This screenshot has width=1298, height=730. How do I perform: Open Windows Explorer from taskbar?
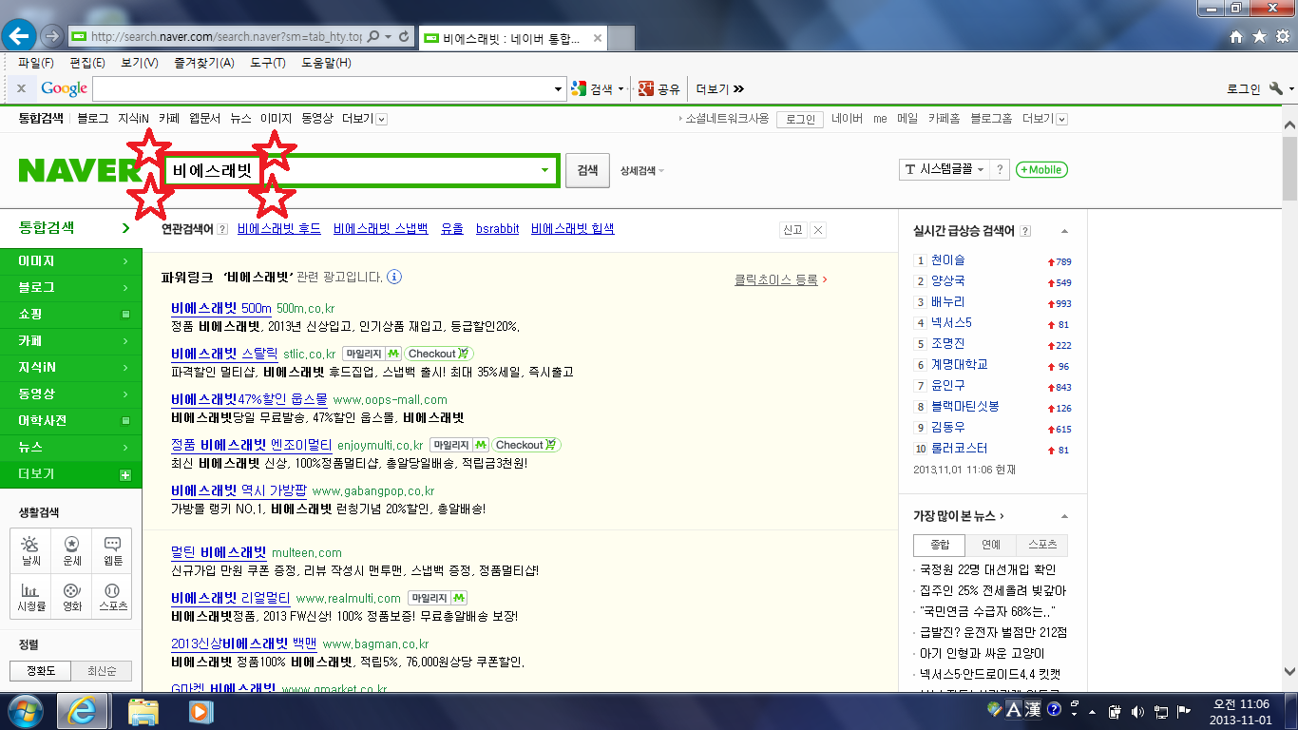pyautogui.click(x=143, y=710)
